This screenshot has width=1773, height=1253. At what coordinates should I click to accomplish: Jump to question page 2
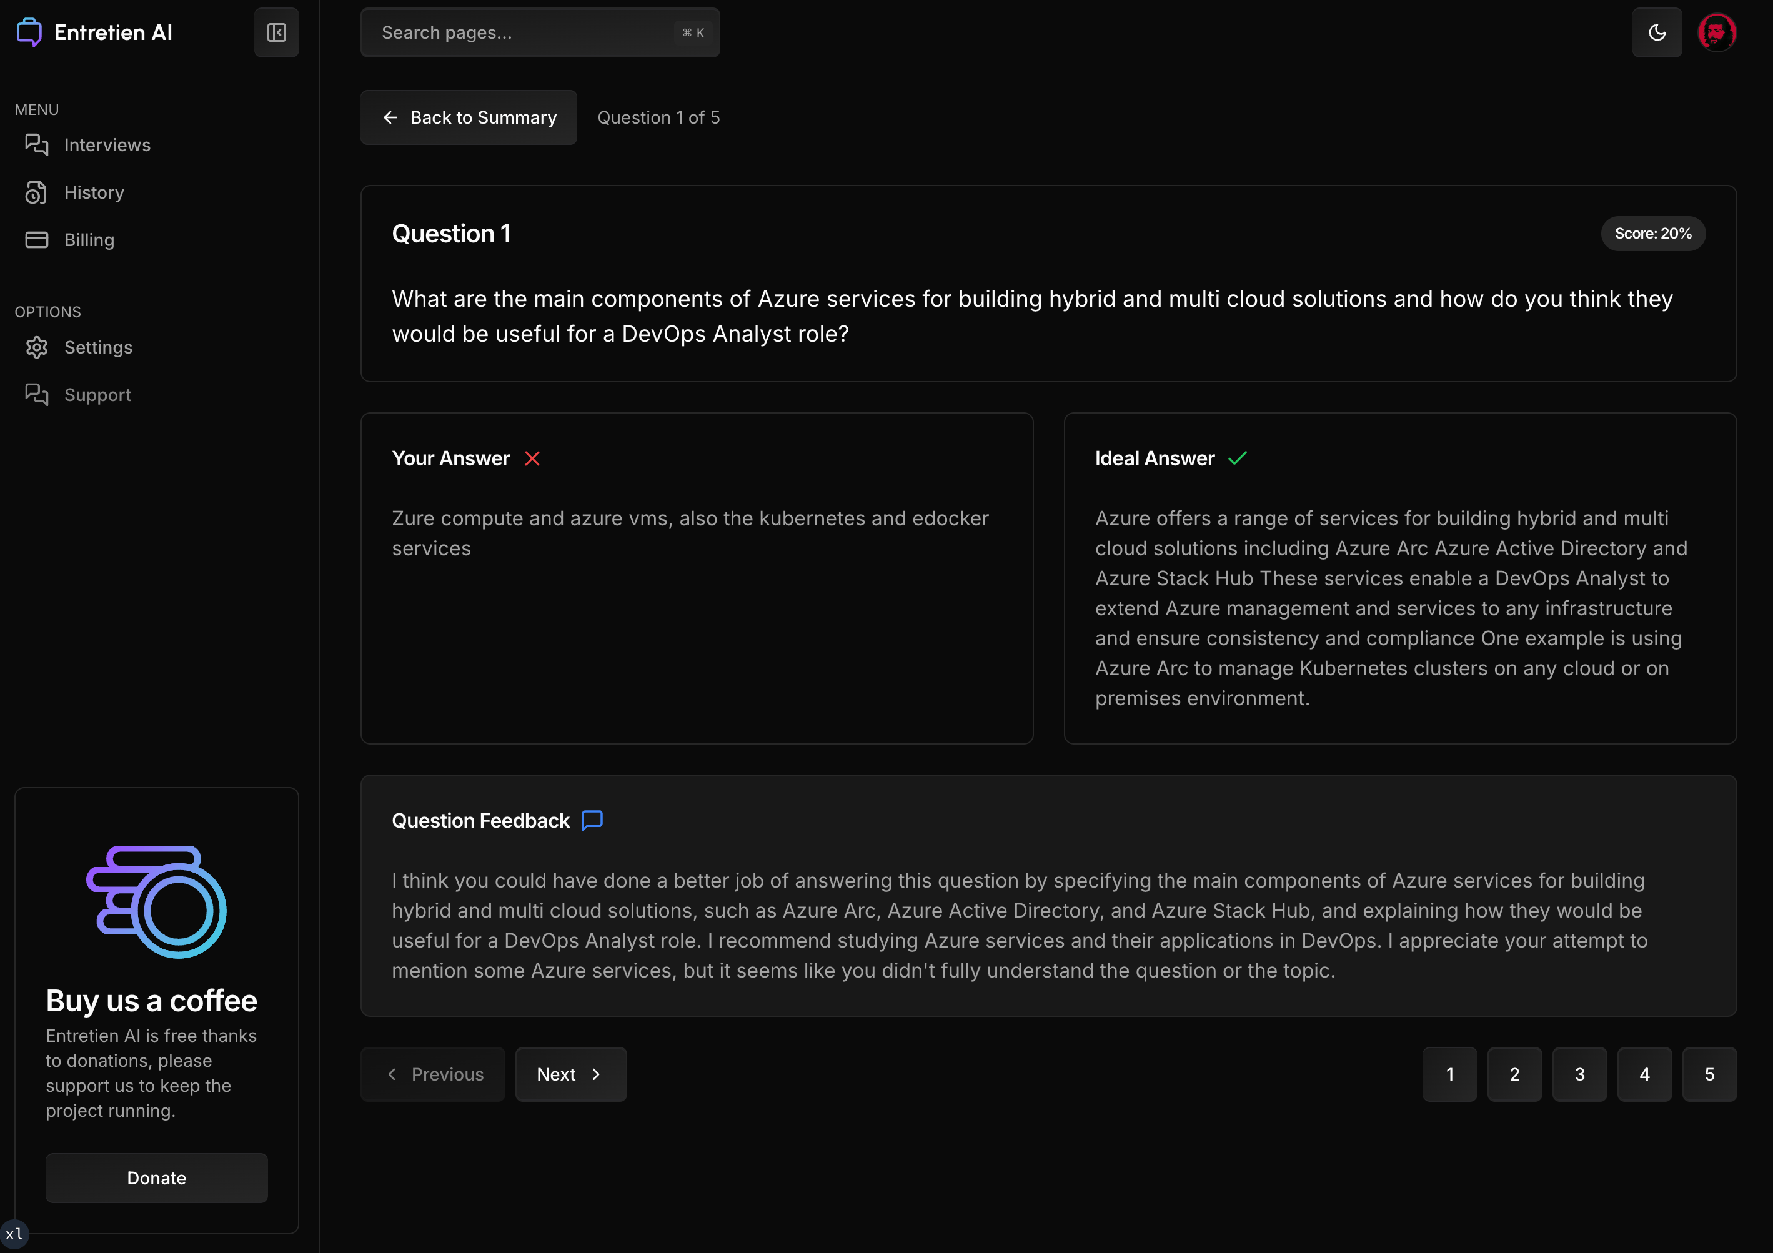(1514, 1074)
